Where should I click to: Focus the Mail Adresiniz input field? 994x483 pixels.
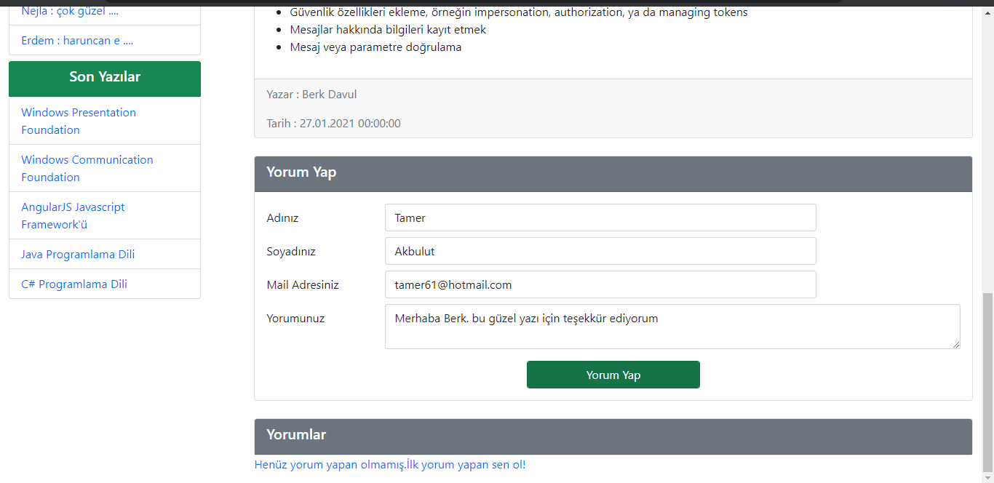[x=600, y=284]
